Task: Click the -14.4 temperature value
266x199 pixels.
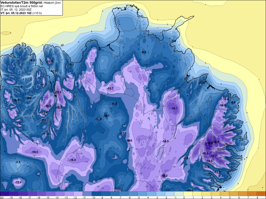Action: pyautogui.click(x=226, y=99)
